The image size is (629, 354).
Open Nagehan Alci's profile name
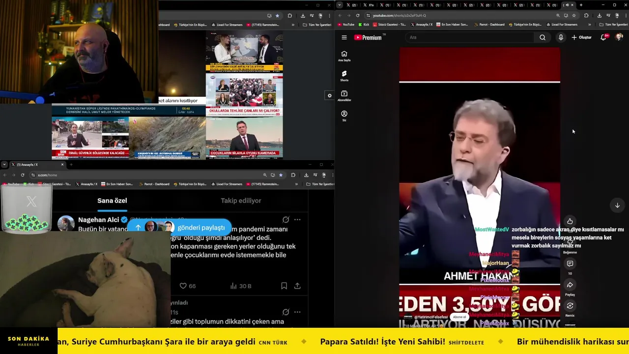[x=98, y=220]
